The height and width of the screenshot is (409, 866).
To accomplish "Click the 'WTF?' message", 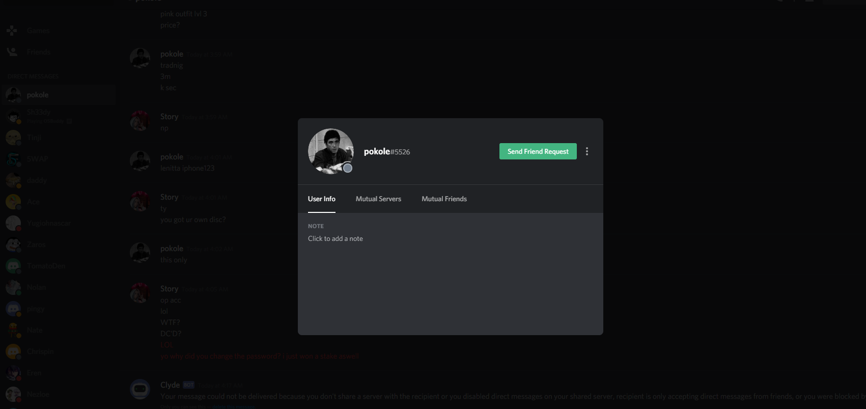I will tap(170, 322).
